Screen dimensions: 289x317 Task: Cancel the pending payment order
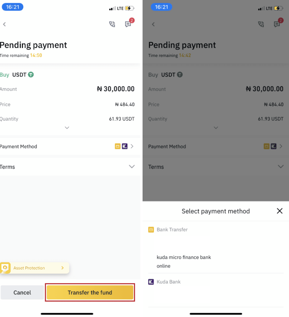point(22,292)
